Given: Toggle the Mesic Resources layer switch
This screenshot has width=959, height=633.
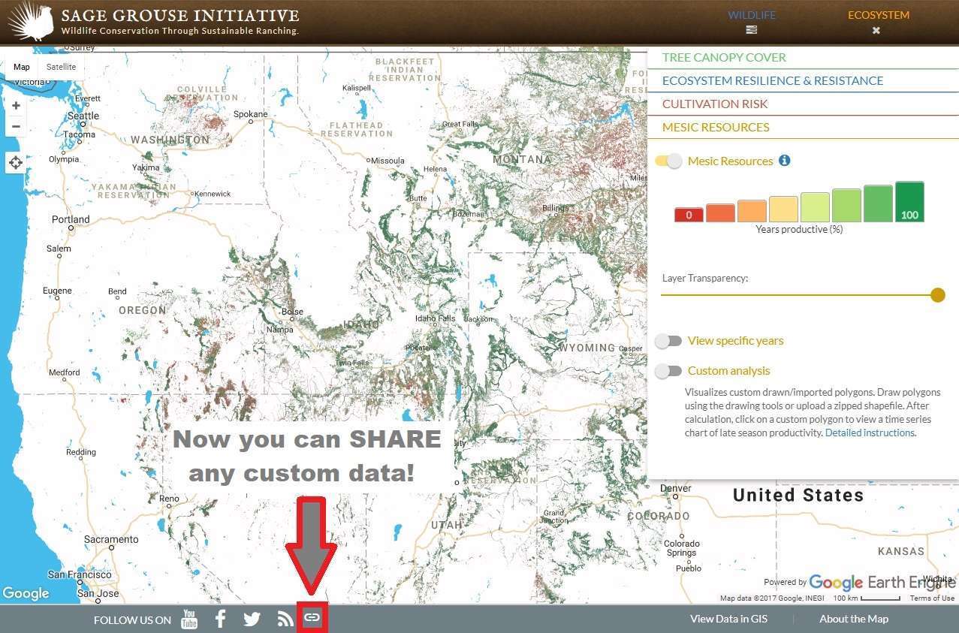Looking at the screenshot, I should tap(668, 161).
